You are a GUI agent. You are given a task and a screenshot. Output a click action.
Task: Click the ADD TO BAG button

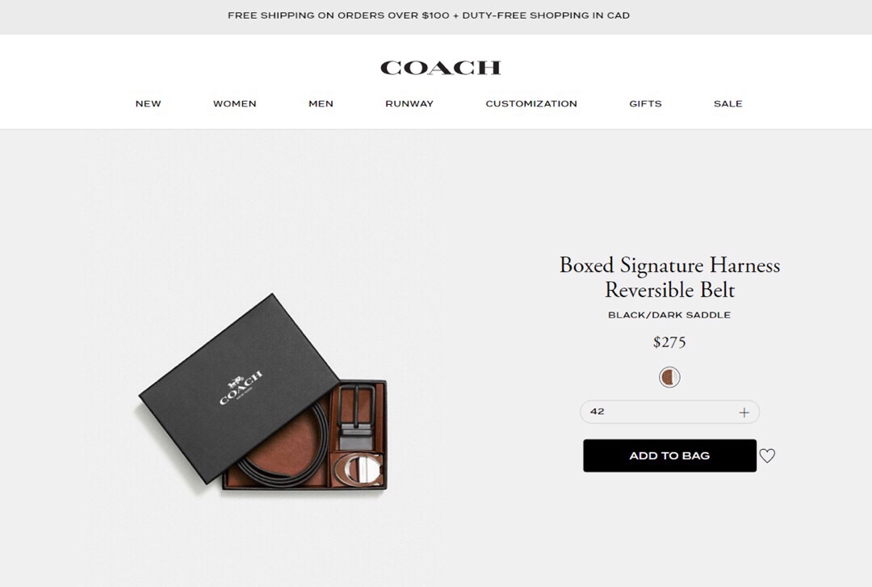pos(669,455)
